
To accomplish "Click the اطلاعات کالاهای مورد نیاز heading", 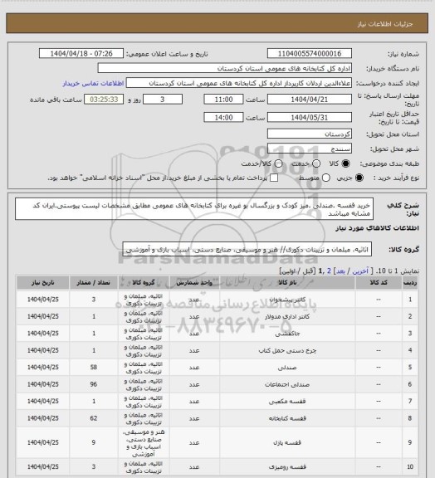I will 378,228.
